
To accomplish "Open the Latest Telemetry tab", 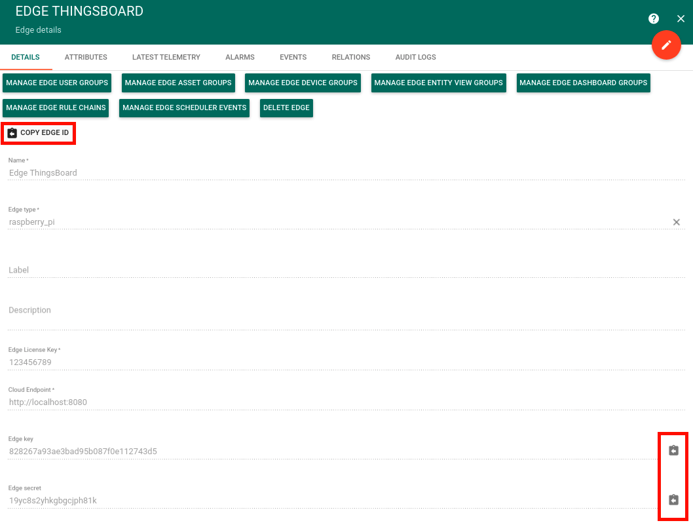I will click(x=166, y=57).
